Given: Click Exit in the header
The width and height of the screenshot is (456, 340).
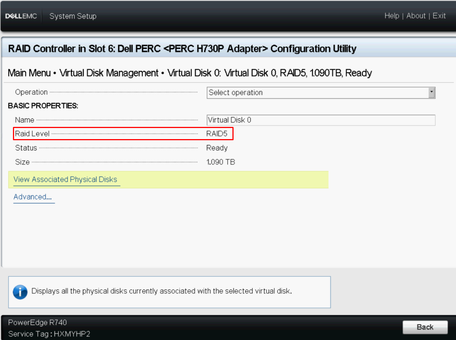Looking at the screenshot, I should click(439, 16).
